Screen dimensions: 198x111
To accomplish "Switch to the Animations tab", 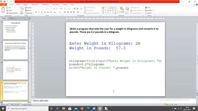I will click(x=45, y=5).
